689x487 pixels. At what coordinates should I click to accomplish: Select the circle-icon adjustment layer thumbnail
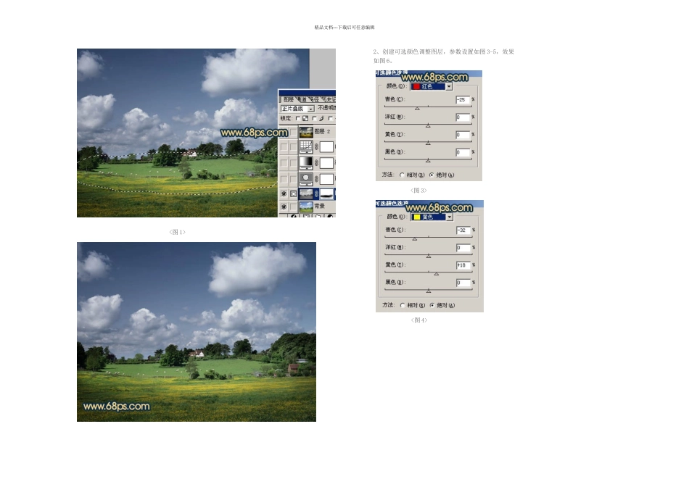tap(306, 179)
